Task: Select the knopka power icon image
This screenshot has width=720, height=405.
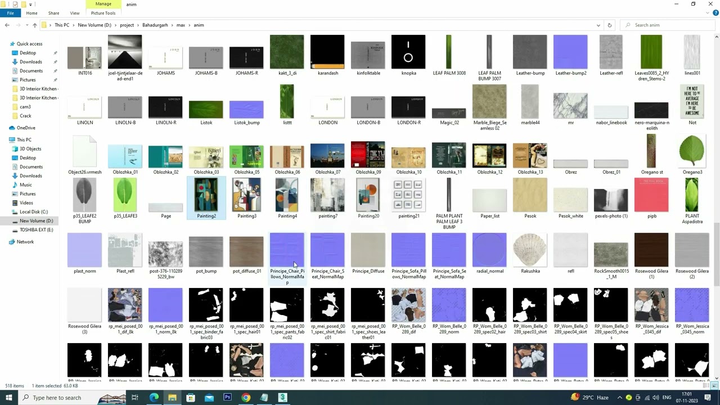Action: click(x=409, y=55)
